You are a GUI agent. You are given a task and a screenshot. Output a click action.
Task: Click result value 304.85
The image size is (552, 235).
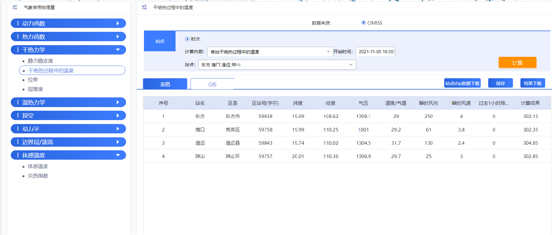pyautogui.click(x=531, y=143)
